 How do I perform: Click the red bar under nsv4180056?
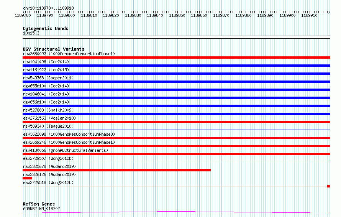176,154
